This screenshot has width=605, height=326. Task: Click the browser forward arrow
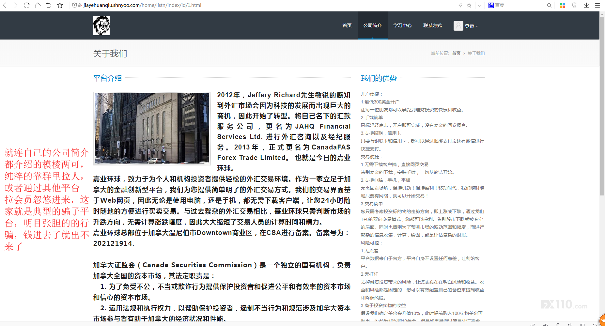15,5
